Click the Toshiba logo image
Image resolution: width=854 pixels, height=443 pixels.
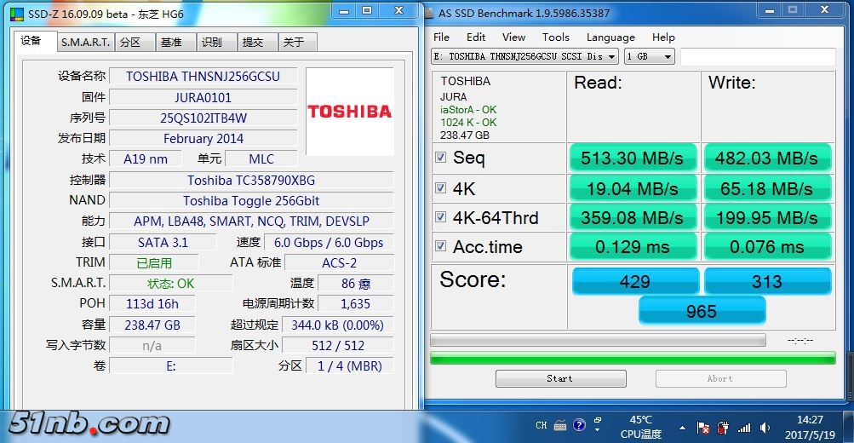(x=349, y=112)
